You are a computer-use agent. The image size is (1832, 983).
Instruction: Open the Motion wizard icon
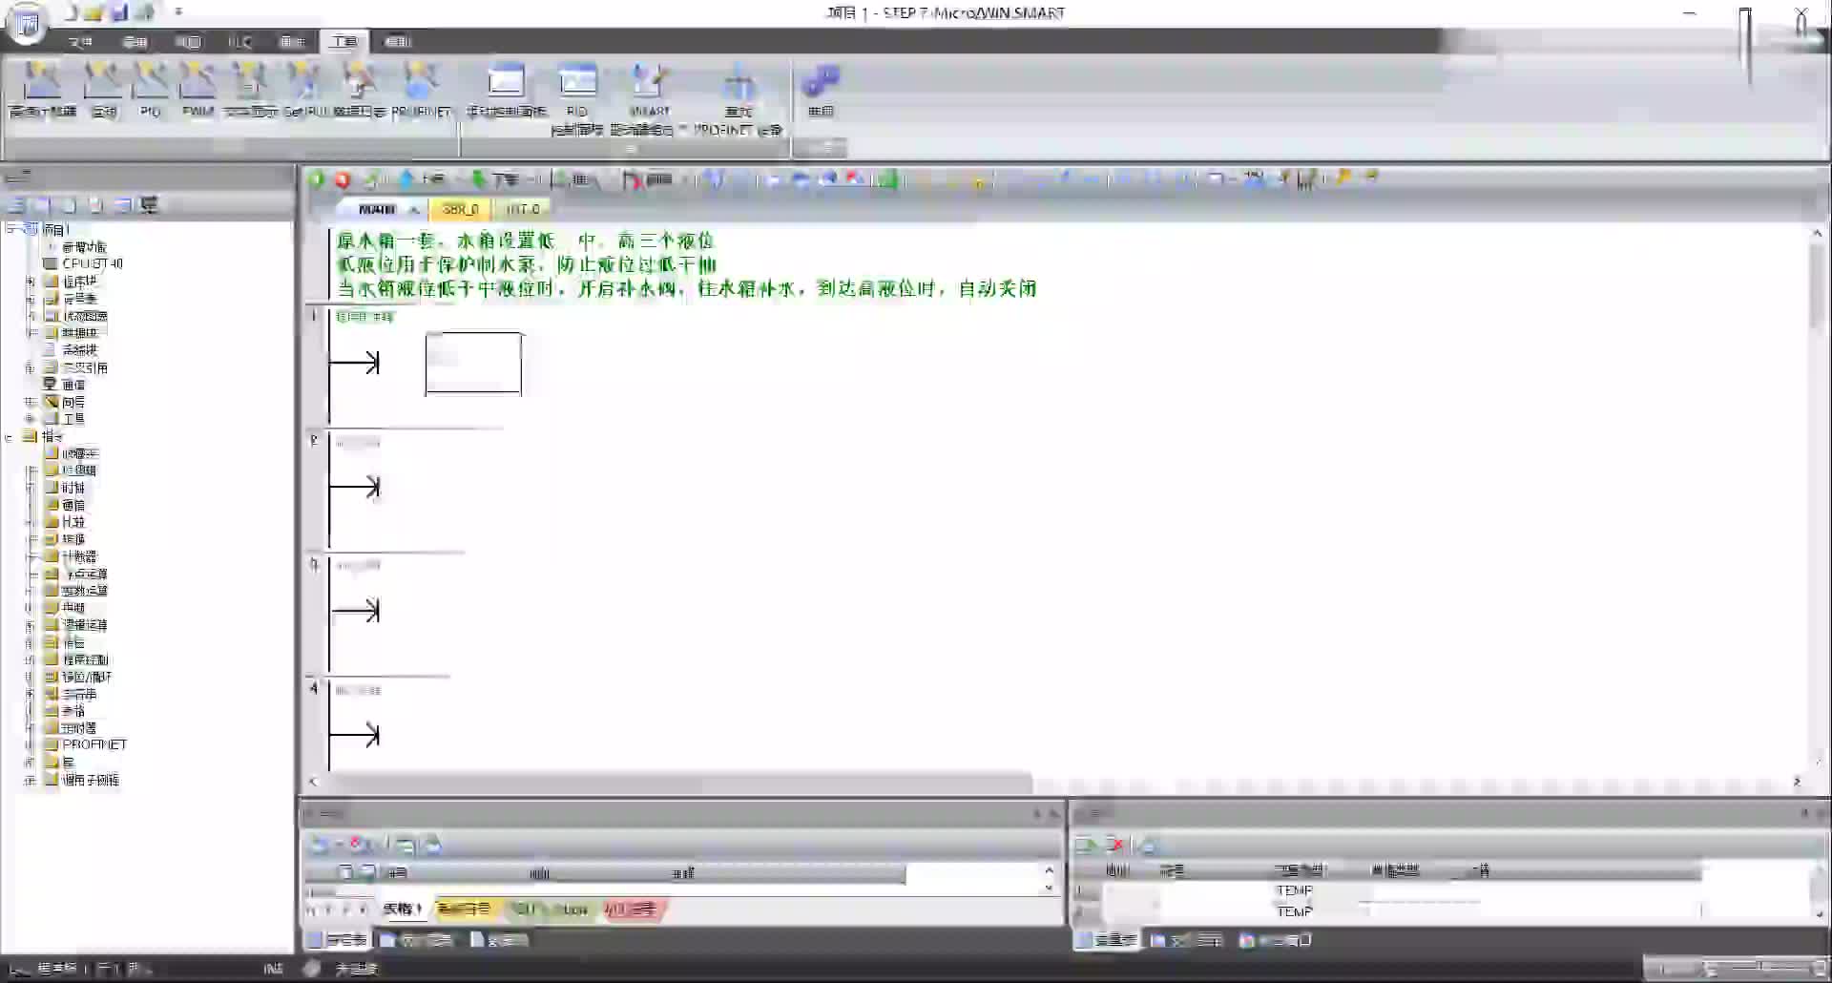(x=103, y=90)
